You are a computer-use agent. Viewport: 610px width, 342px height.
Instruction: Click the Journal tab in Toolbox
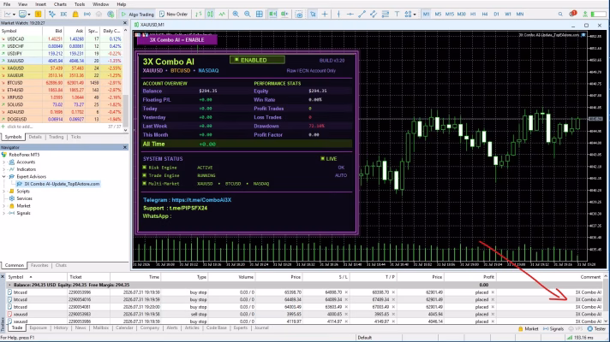point(261,328)
